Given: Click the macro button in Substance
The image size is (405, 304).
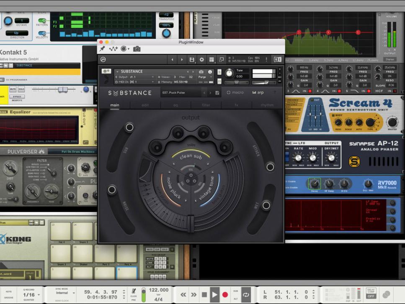Looking at the screenshot, I should click(x=235, y=92).
